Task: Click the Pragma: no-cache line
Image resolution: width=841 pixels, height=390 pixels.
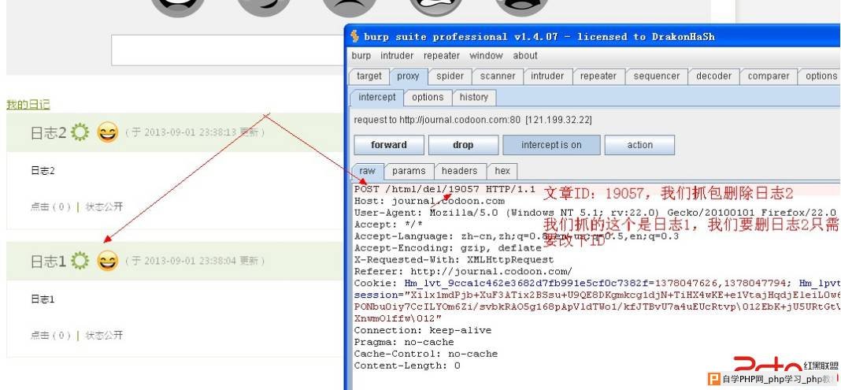Action: tap(404, 342)
